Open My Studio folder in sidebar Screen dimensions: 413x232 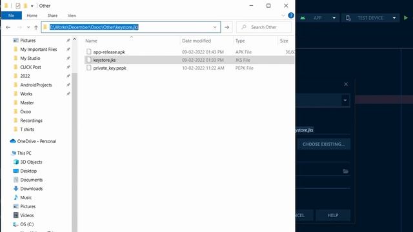point(30,59)
